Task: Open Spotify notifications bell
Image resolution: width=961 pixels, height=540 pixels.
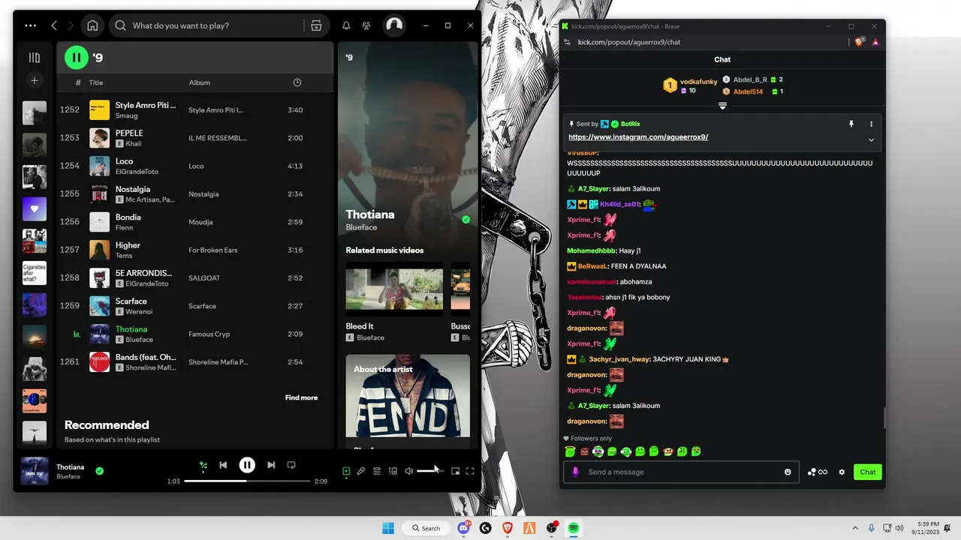Action: click(x=346, y=25)
